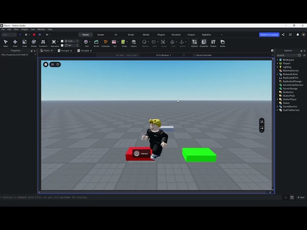Switch to the PromptB script tab

click(84, 51)
